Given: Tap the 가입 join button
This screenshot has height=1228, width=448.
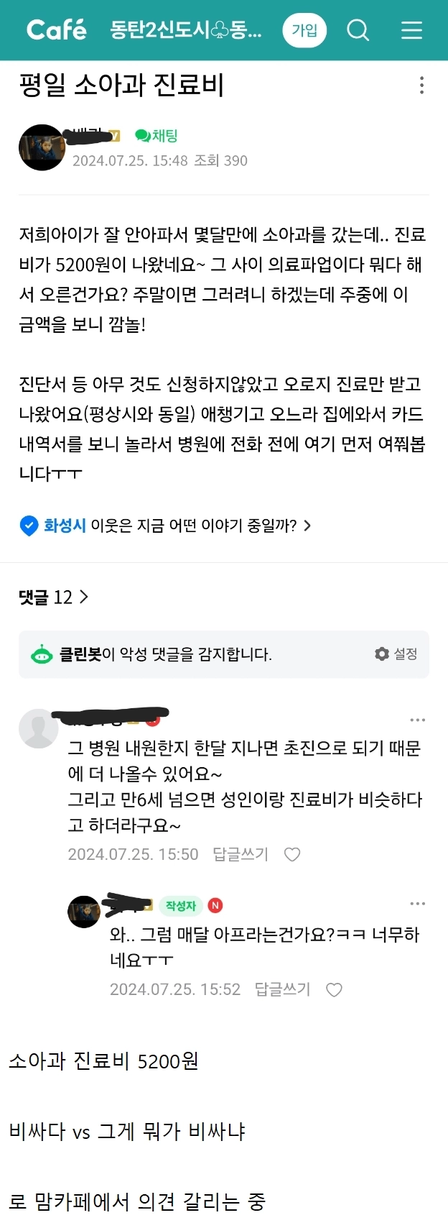Looking at the screenshot, I should (x=304, y=30).
